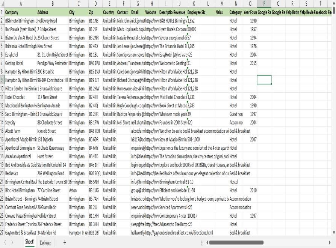This screenshot has height=248, width=336.
Task: Click the add new sheet plus icon
Action: 65,243
